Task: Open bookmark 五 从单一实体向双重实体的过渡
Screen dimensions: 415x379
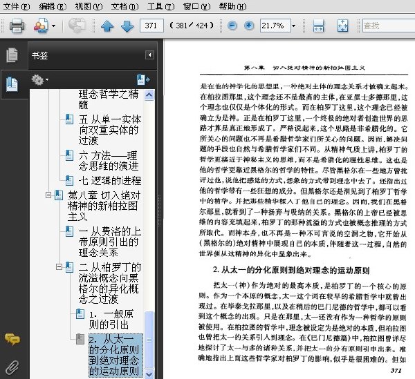Action: pos(110,130)
